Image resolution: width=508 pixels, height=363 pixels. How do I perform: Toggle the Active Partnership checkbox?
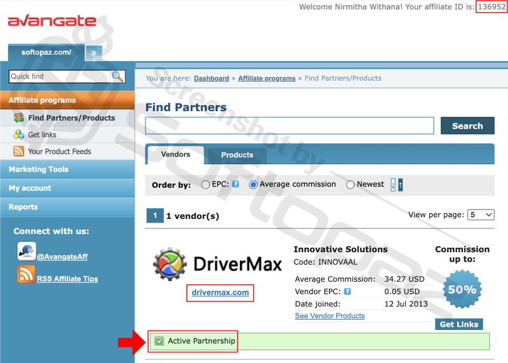(159, 341)
